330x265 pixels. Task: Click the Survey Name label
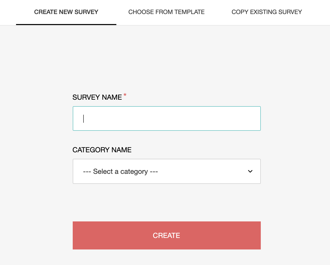point(97,97)
